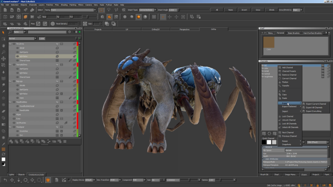This screenshot has width=333, height=187.
Task: Click the Lock Channel menu entry
Action: [x=288, y=116]
